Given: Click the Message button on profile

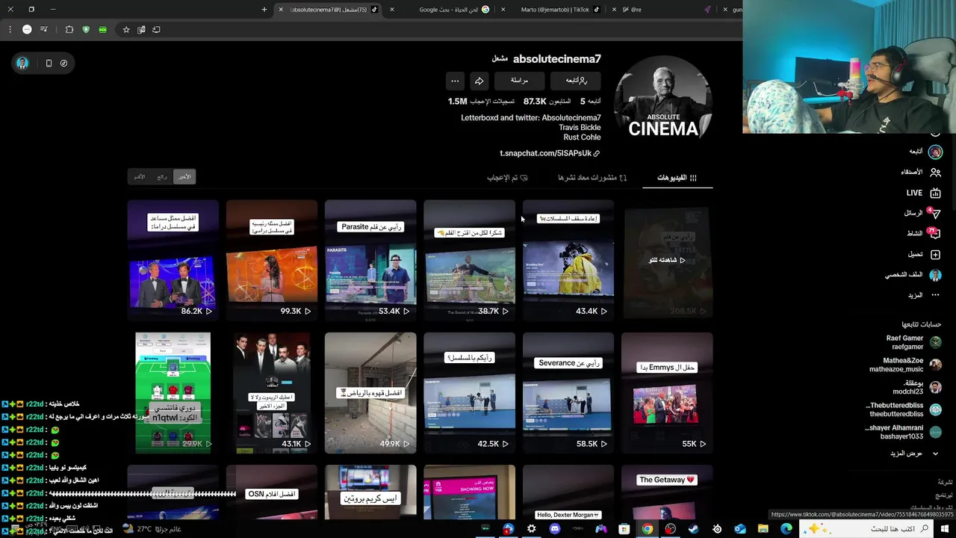Looking at the screenshot, I should [519, 81].
